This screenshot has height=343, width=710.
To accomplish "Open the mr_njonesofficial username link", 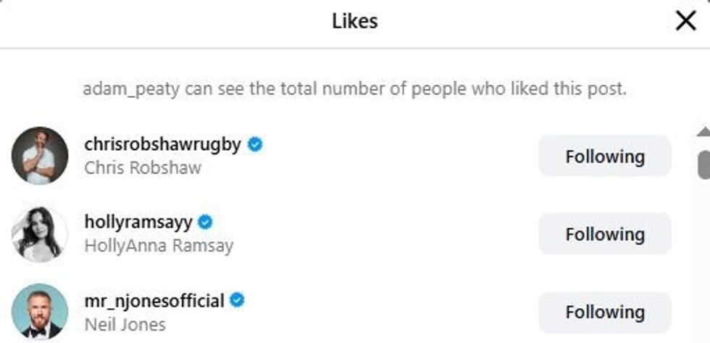I will point(154,299).
